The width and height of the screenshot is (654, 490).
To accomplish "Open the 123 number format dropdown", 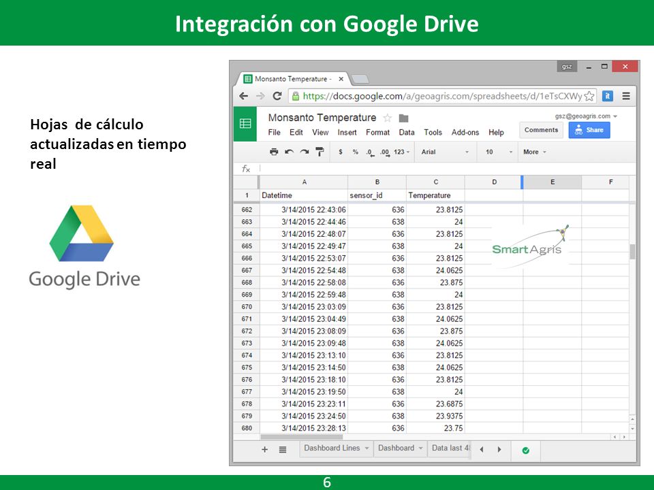I will click(402, 152).
